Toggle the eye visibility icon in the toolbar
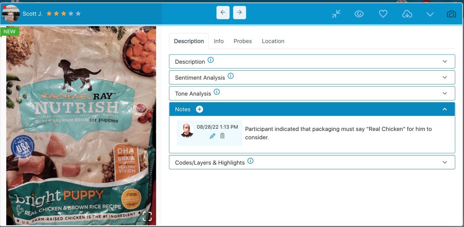This screenshot has width=464, height=227. click(x=359, y=14)
